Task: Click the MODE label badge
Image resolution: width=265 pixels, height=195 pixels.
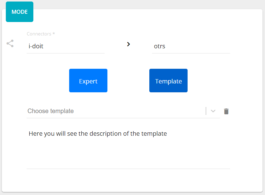Action: [x=20, y=12]
